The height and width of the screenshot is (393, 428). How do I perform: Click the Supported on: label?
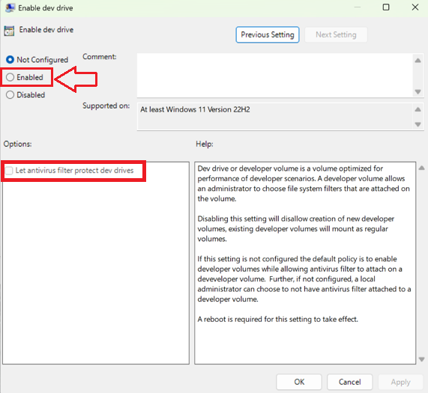(106, 106)
